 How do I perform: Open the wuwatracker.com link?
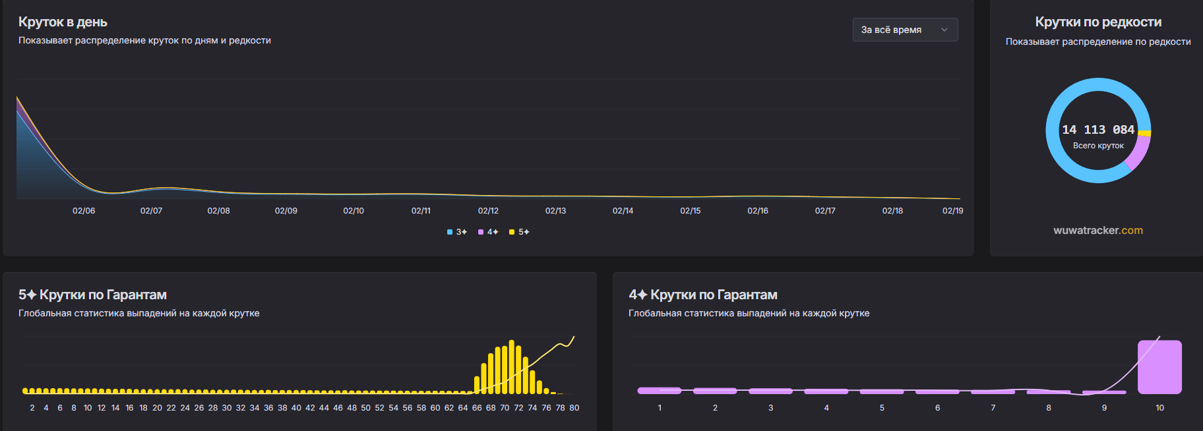[1097, 231]
